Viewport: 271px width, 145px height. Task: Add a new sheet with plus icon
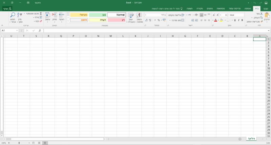[x=240, y=139]
